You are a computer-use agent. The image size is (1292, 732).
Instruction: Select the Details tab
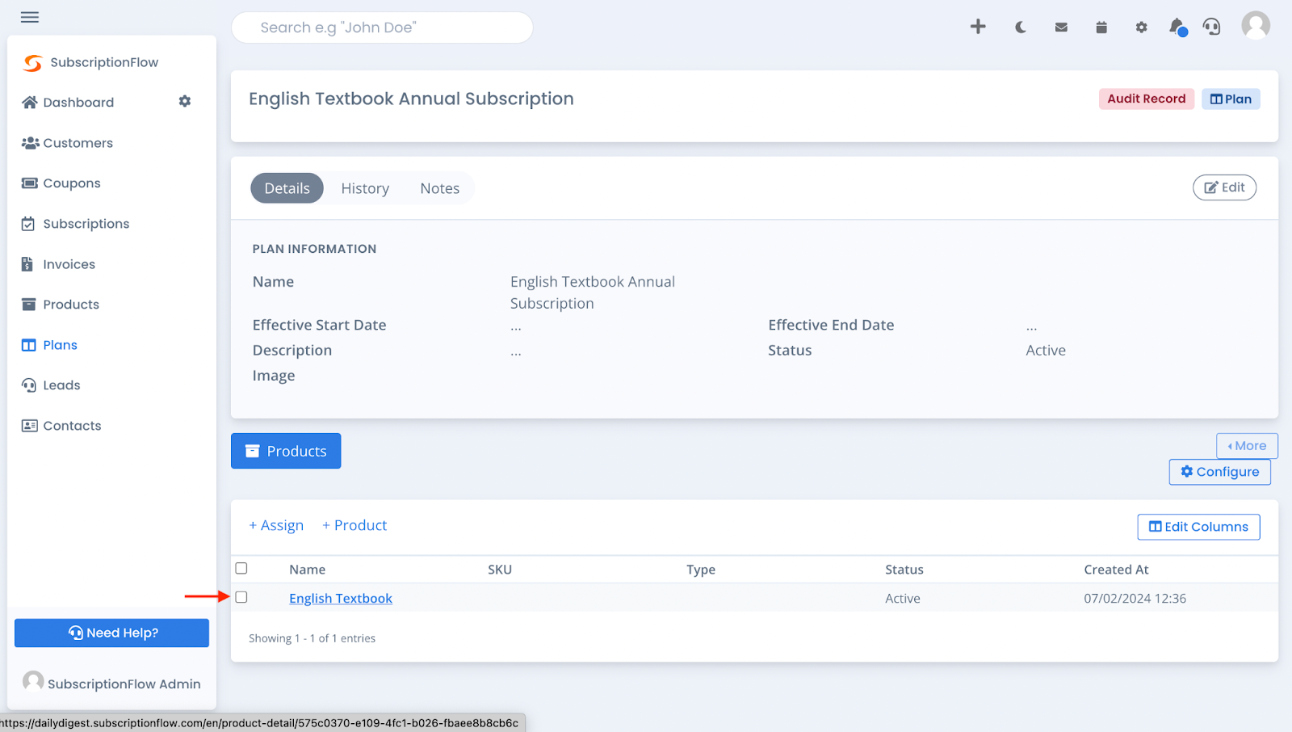[287, 188]
